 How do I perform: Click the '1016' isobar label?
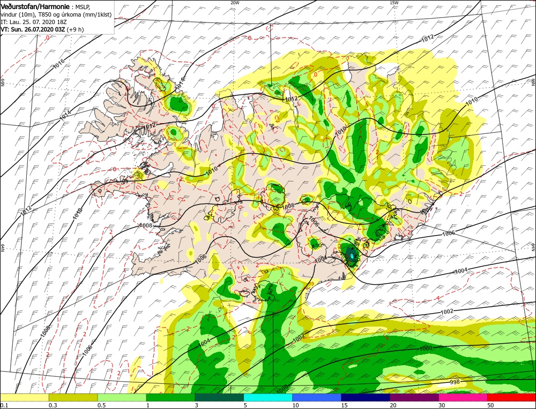coord(59,64)
